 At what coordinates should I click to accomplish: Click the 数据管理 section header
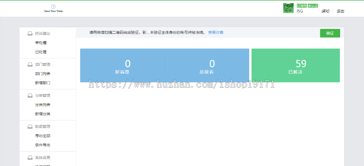click(43, 127)
